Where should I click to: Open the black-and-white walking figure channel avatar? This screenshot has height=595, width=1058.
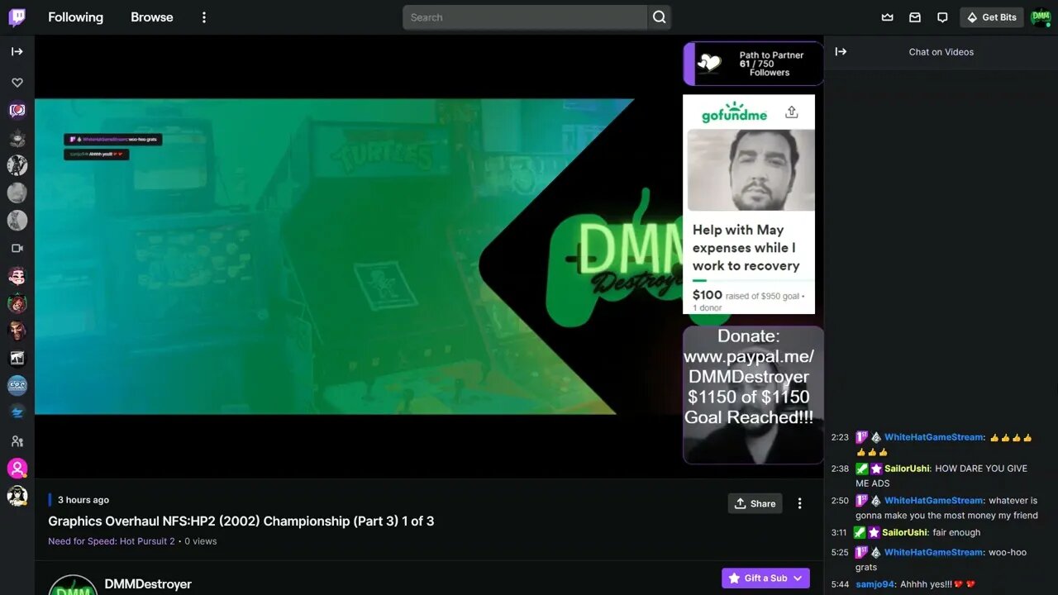[17, 358]
